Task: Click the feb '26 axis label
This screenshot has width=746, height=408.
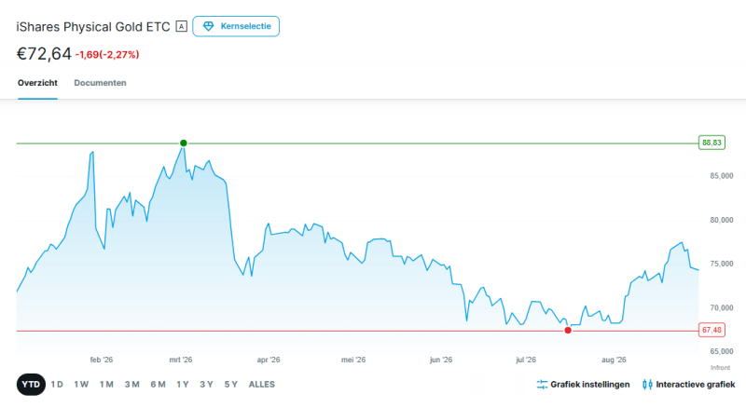Action: pyautogui.click(x=102, y=360)
